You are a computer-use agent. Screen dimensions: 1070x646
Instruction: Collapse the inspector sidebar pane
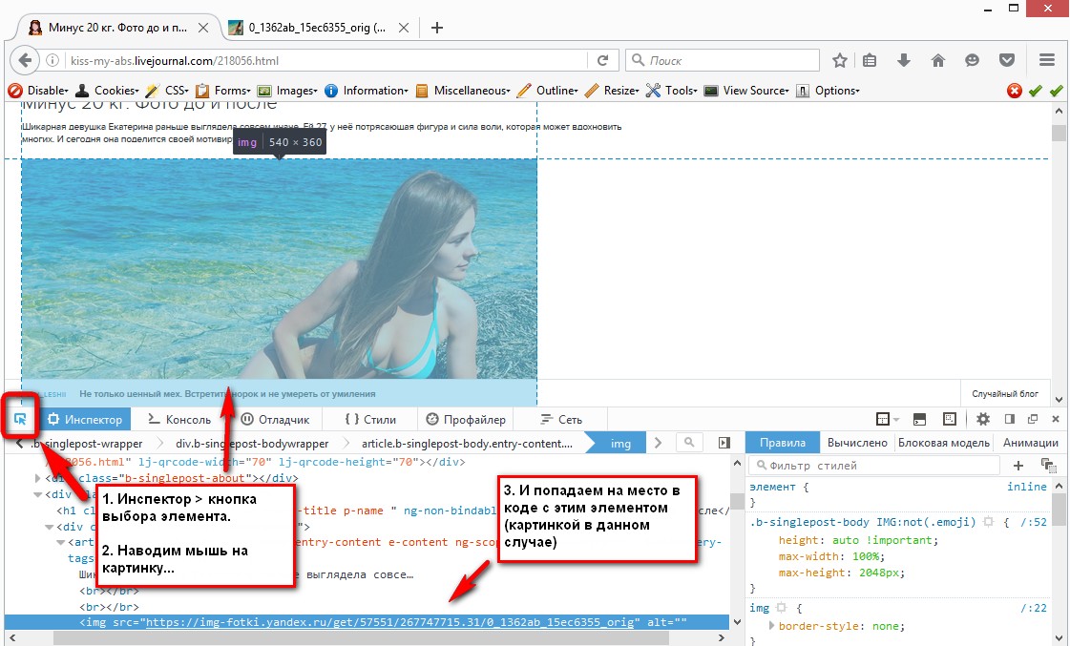(x=724, y=443)
